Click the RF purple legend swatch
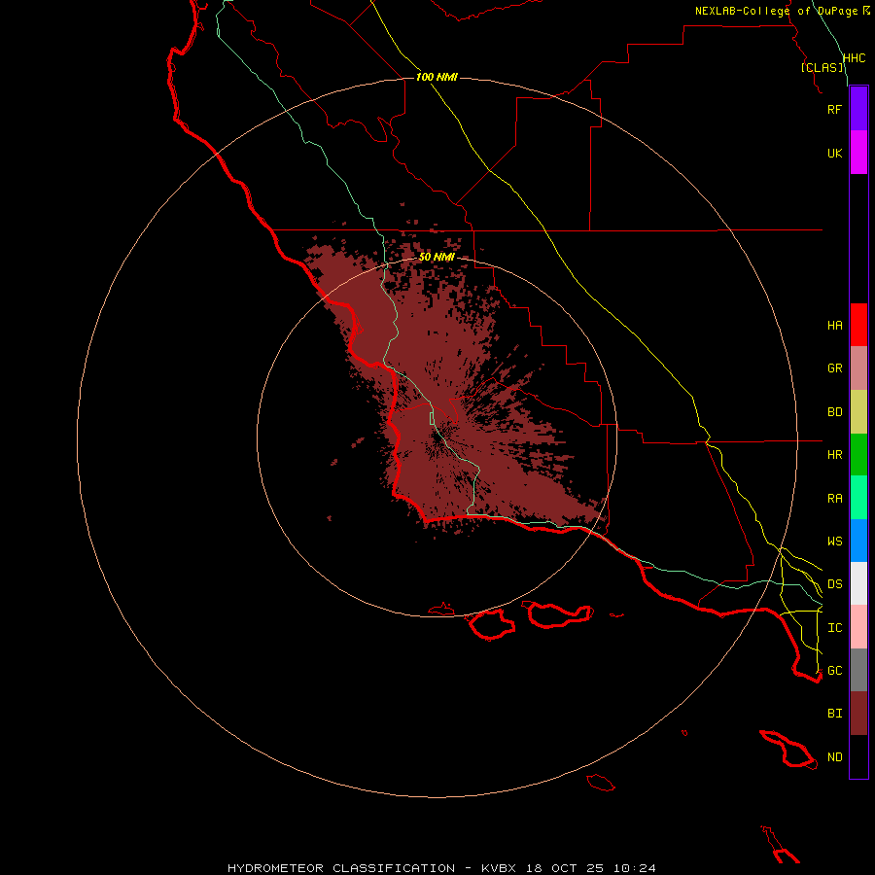 858,109
